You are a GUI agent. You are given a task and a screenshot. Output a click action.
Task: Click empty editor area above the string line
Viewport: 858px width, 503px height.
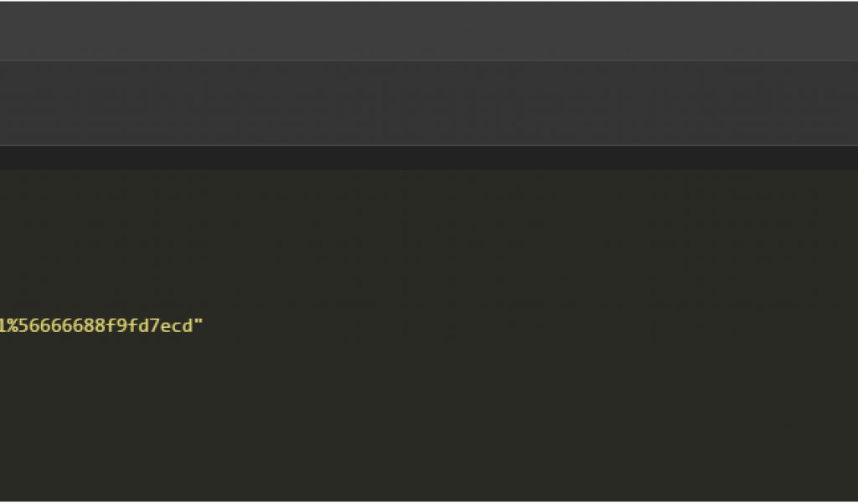(x=419, y=243)
